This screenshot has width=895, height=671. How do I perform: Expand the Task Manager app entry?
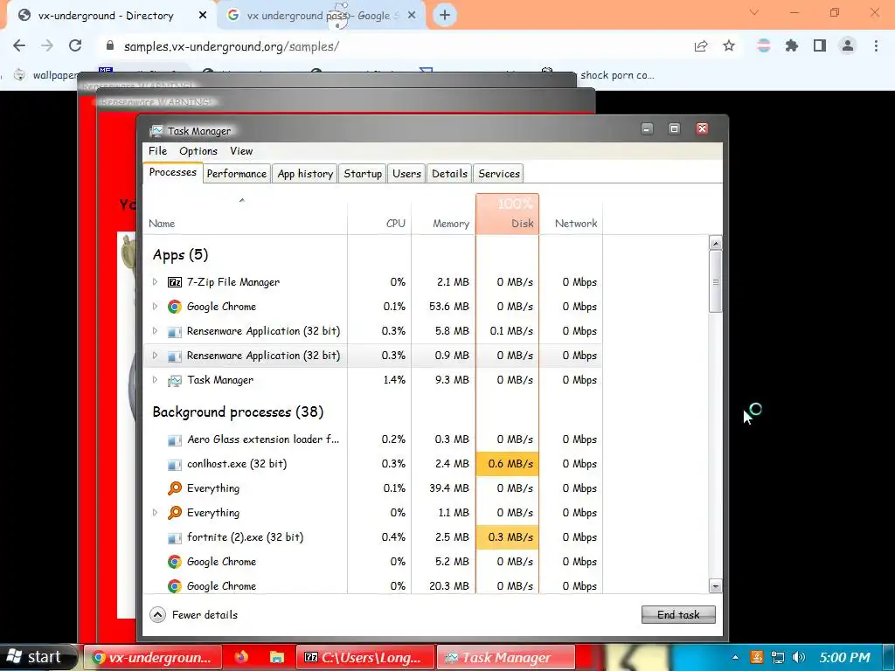pos(155,380)
